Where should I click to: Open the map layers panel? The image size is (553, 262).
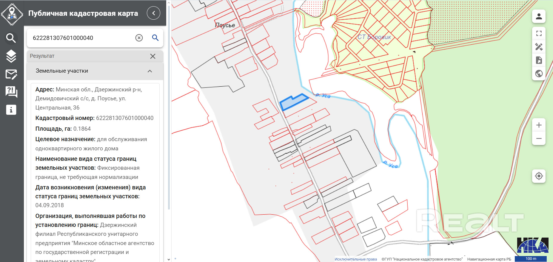pos(11,56)
